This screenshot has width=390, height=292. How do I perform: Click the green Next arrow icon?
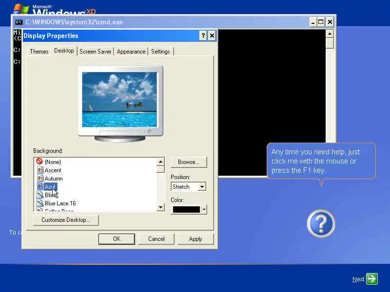pos(372,278)
